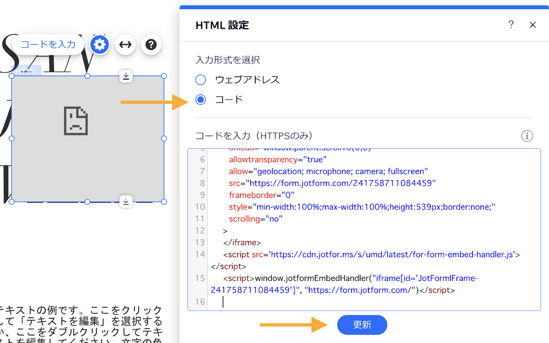
Task: Click the HTML label tag above the embed
Action: (x=26, y=71)
